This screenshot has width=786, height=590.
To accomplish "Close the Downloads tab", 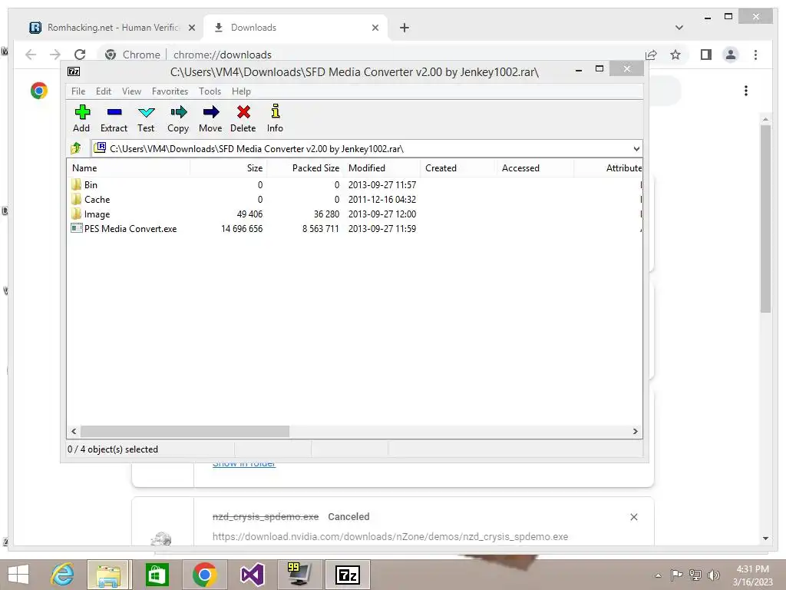I will click(x=375, y=28).
